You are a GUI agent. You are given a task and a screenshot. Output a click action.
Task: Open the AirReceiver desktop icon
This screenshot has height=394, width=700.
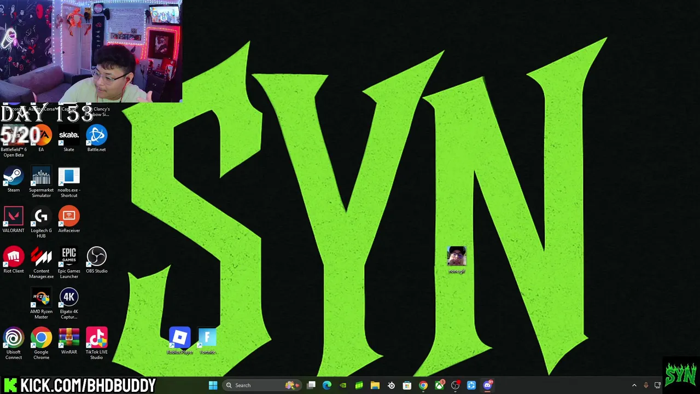(x=69, y=220)
